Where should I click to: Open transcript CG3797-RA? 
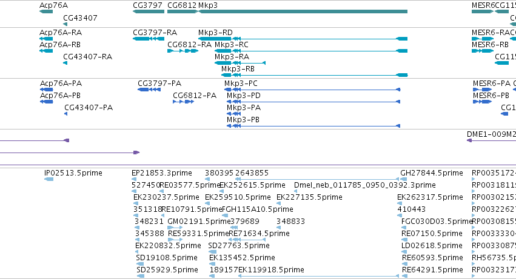tap(155, 33)
